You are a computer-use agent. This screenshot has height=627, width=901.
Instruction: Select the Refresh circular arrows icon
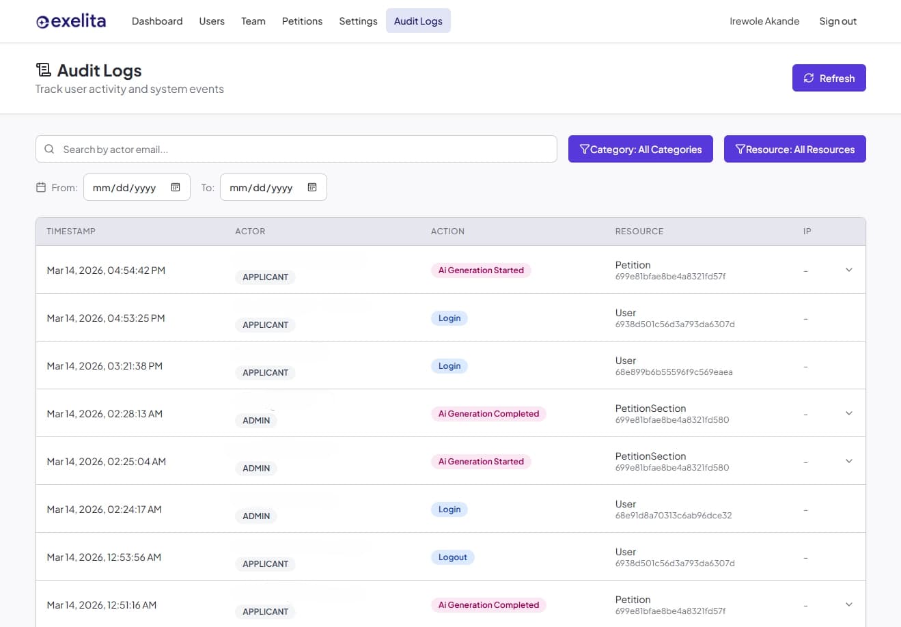(x=809, y=78)
